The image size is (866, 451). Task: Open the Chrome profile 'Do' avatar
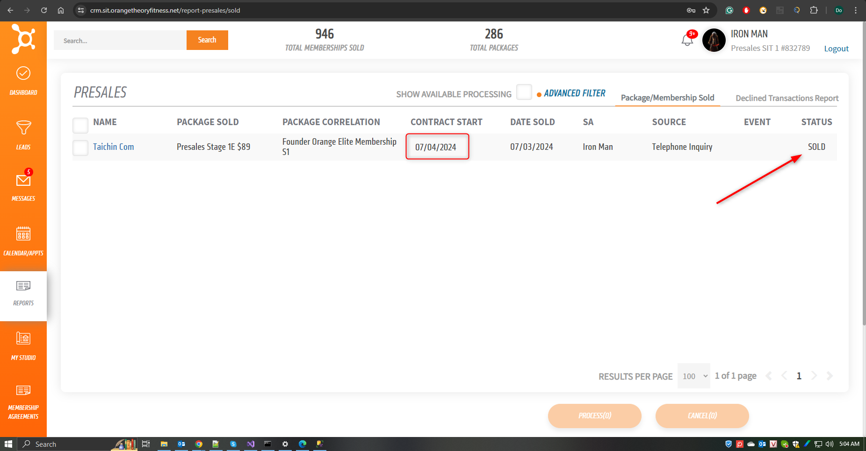(839, 10)
